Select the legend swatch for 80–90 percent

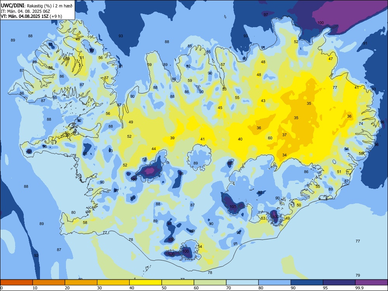[x=275, y=282]
